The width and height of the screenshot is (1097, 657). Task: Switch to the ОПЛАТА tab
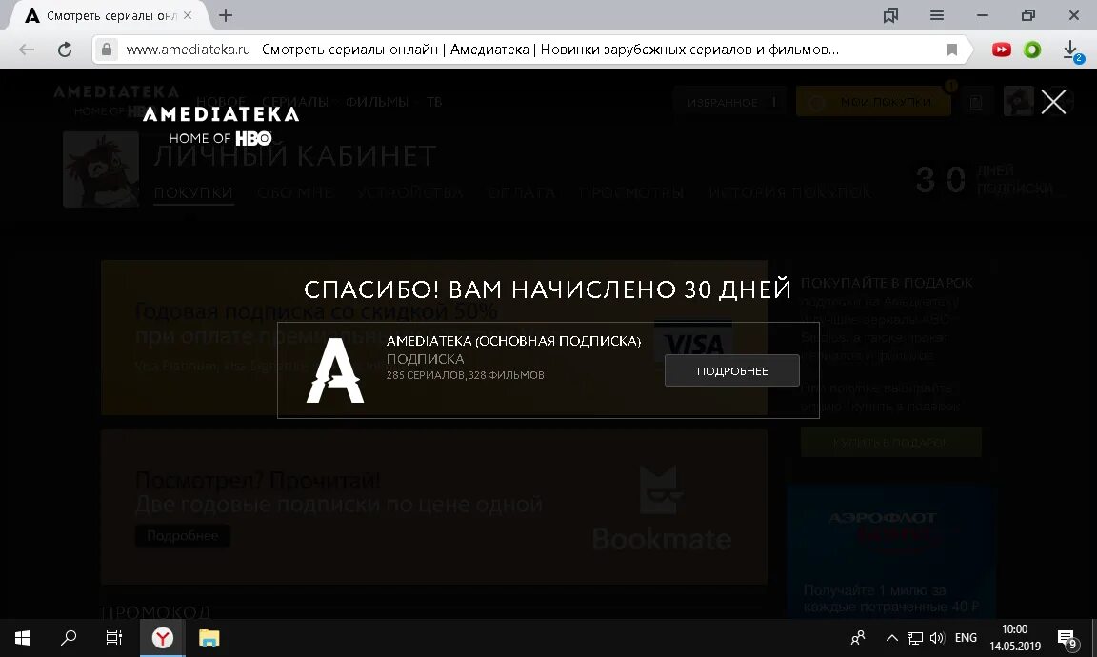[521, 191]
